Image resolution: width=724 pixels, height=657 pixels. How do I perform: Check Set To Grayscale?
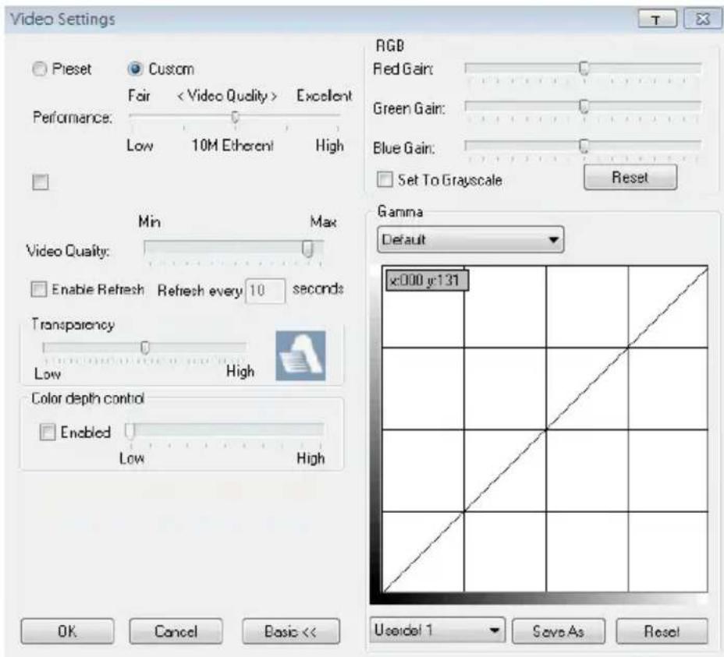tap(385, 179)
